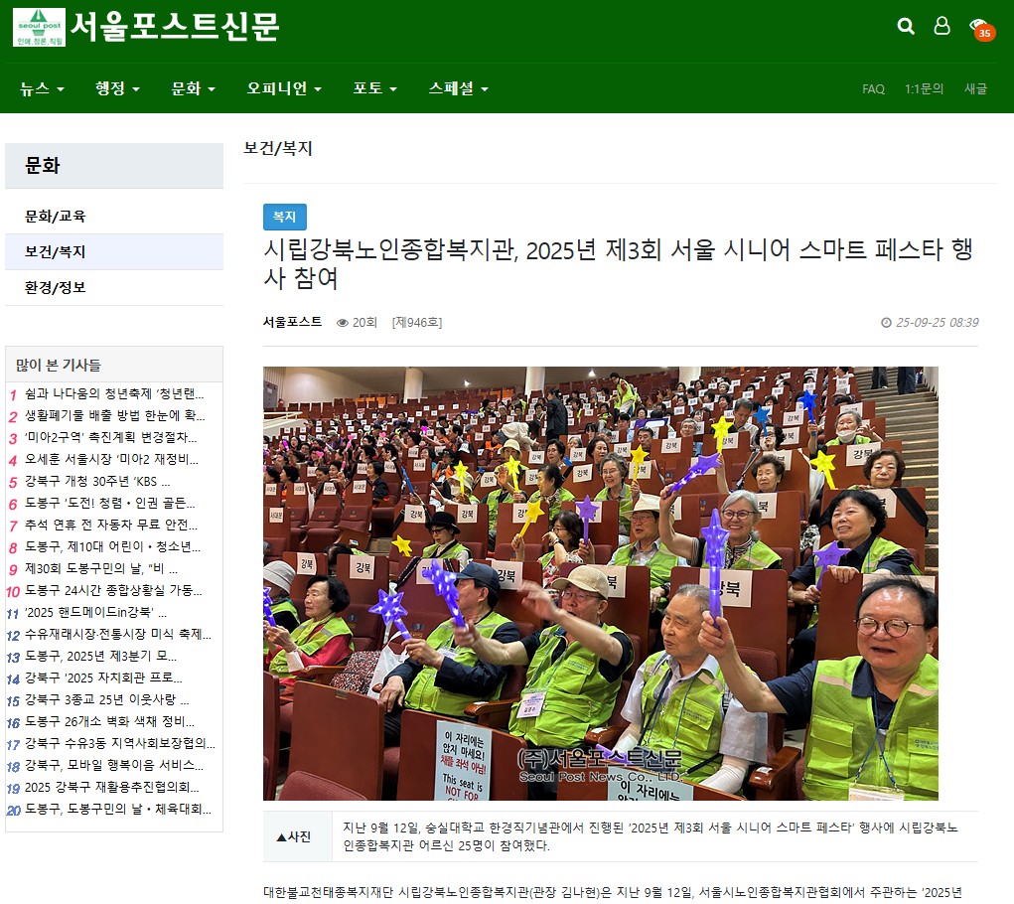1014x904 pixels.
Task: Expand the 뉴스 dropdown menu
Action: click(42, 88)
